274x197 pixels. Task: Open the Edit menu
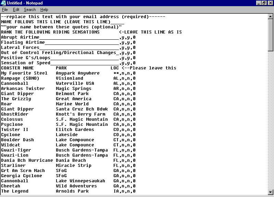16,10
